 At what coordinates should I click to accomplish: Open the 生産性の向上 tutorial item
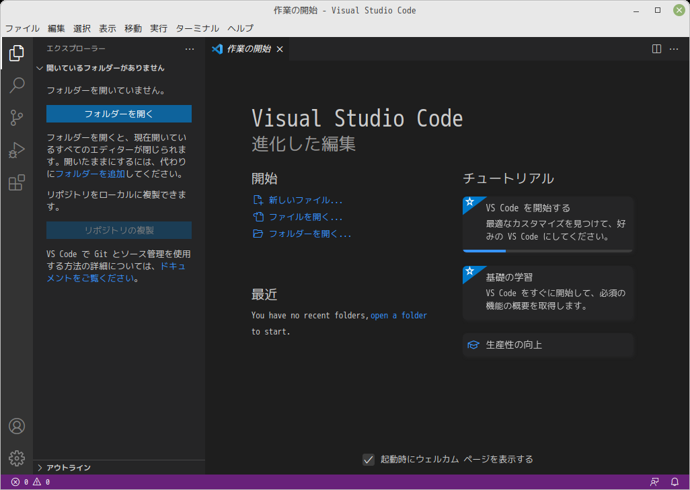pos(547,345)
